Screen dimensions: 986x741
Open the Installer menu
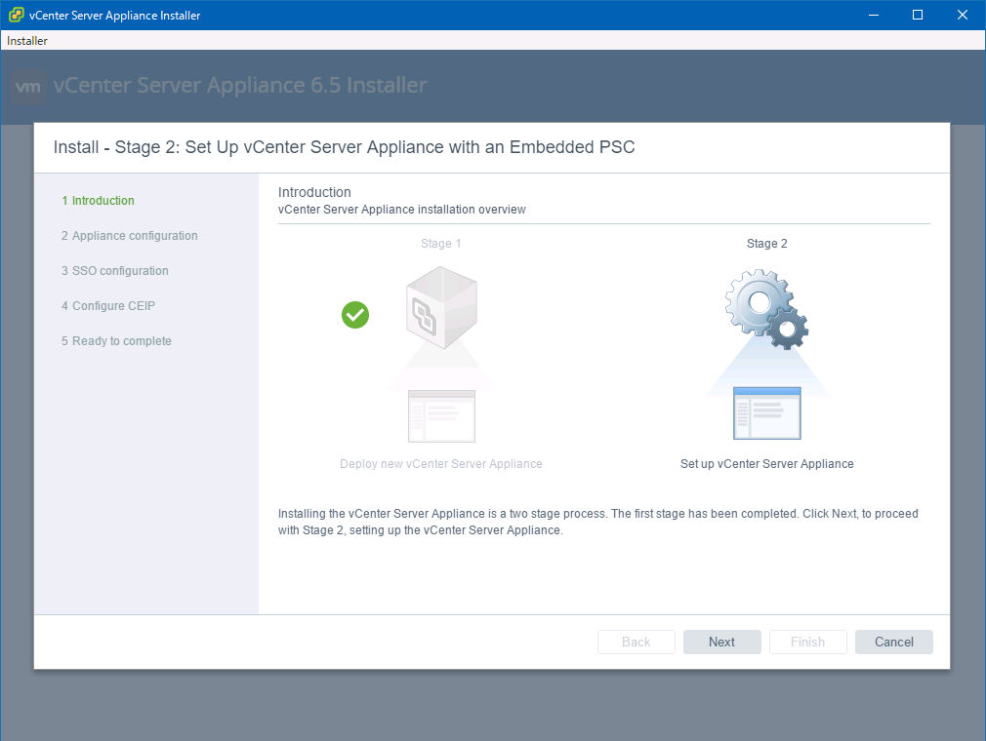tap(27, 41)
